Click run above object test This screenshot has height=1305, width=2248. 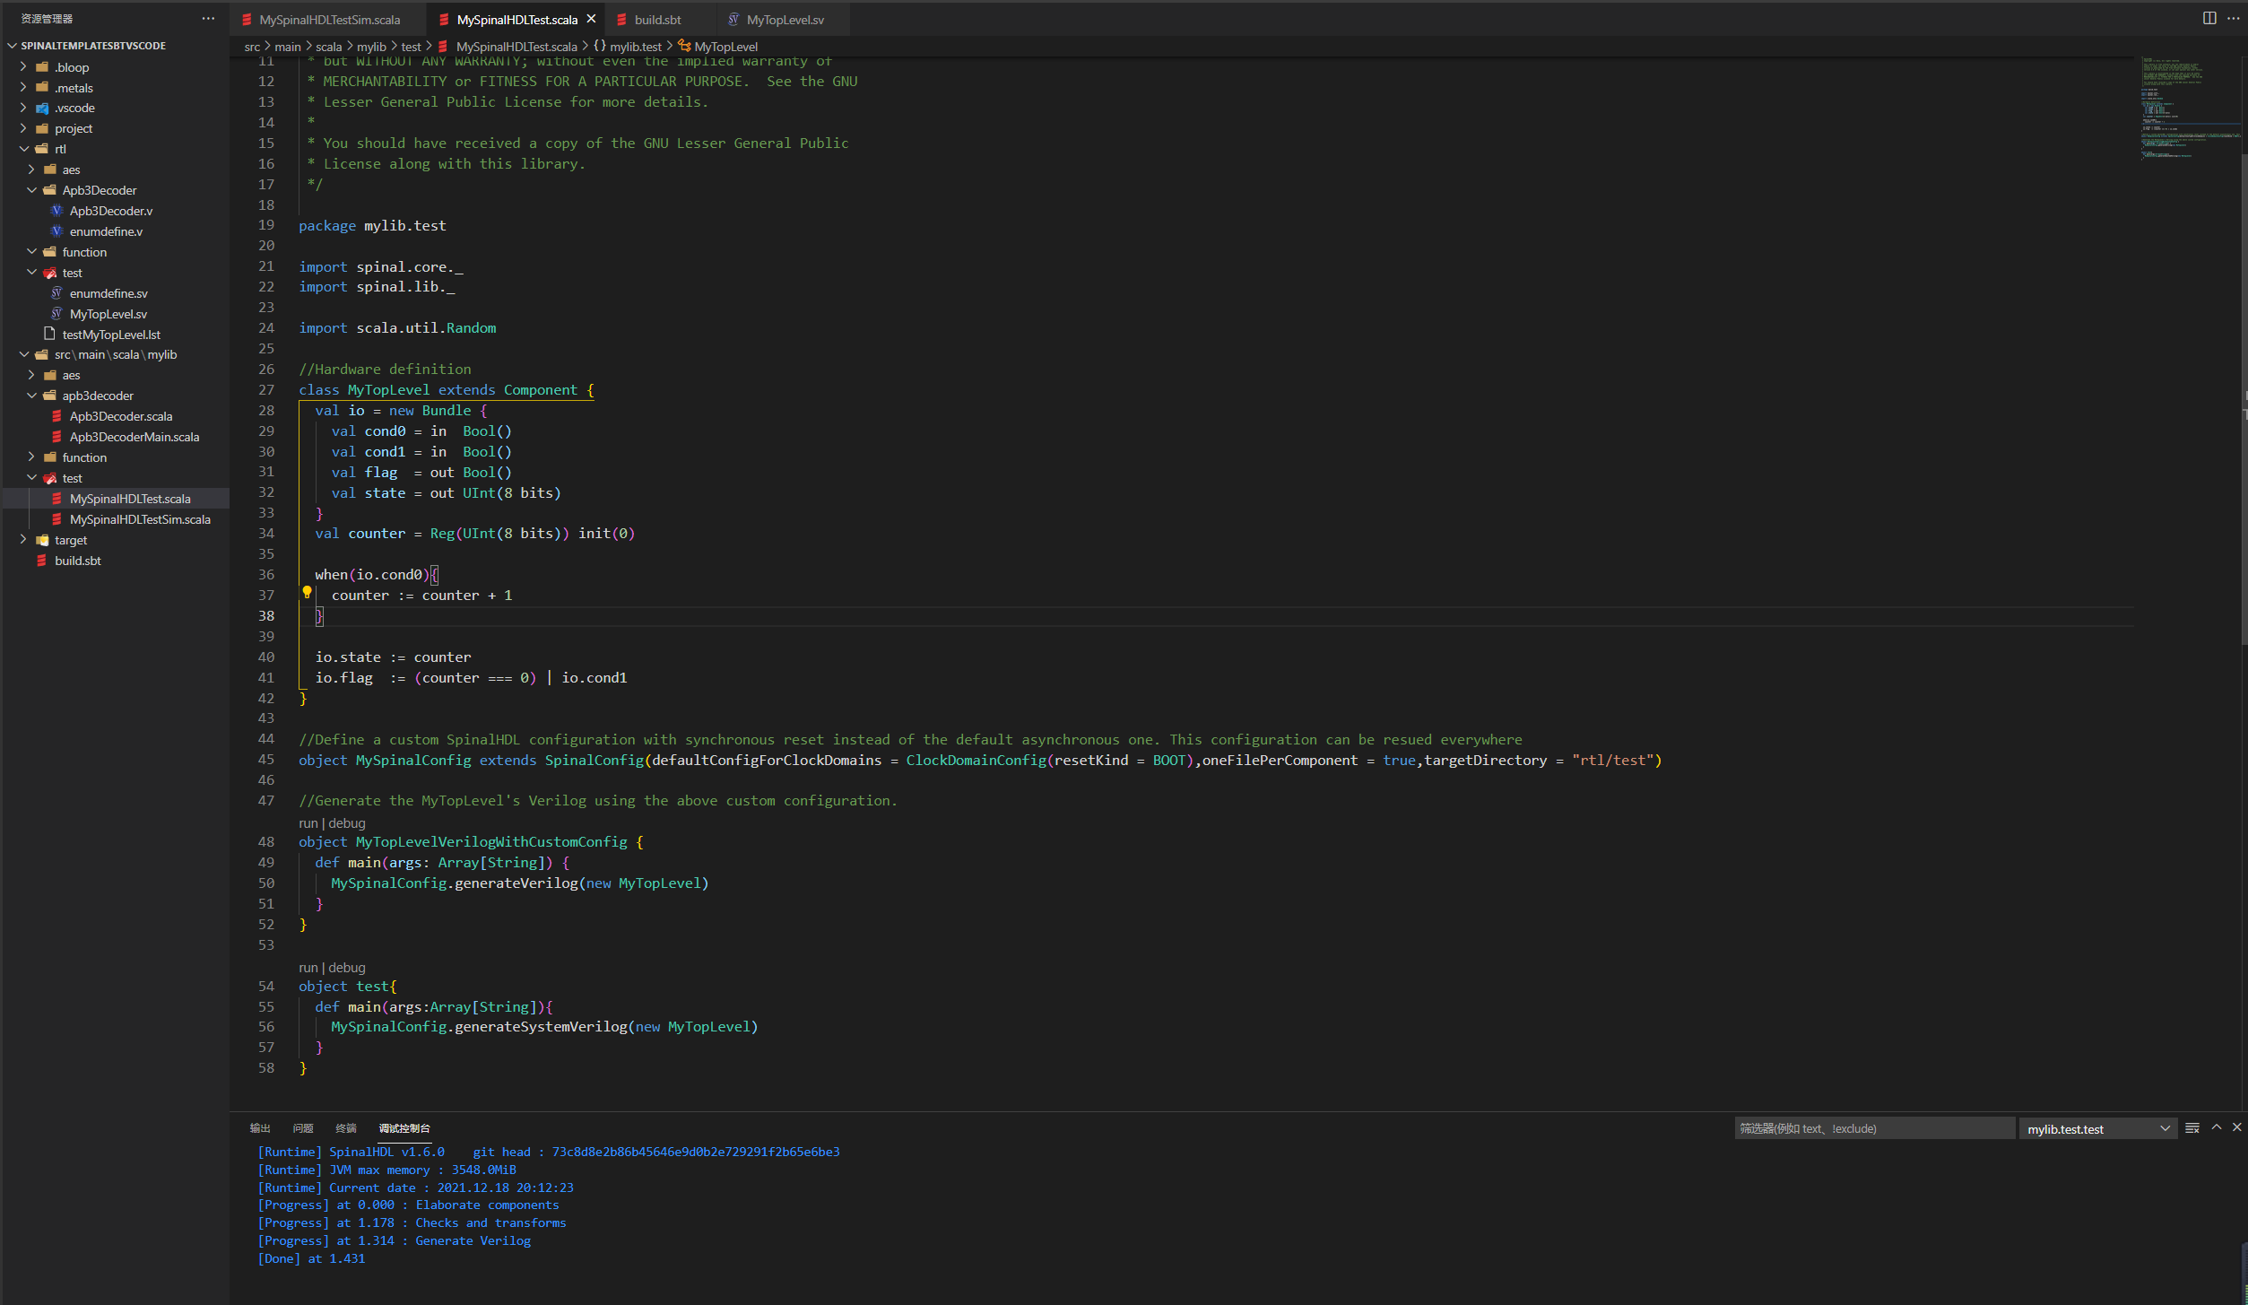pos(308,968)
